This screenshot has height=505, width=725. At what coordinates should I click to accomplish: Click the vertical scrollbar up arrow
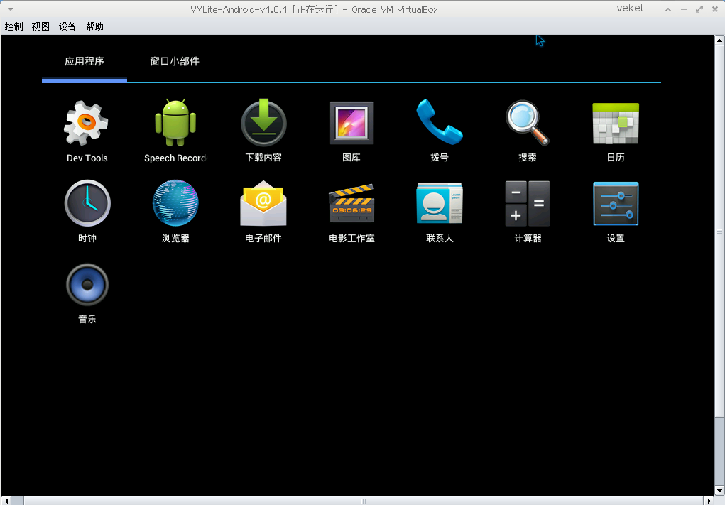point(719,40)
